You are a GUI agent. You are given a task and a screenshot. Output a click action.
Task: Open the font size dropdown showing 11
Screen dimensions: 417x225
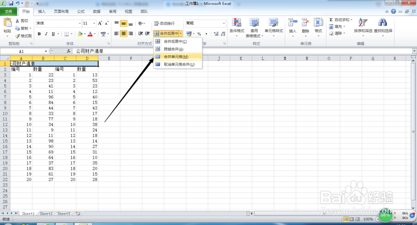tap(94, 23)
